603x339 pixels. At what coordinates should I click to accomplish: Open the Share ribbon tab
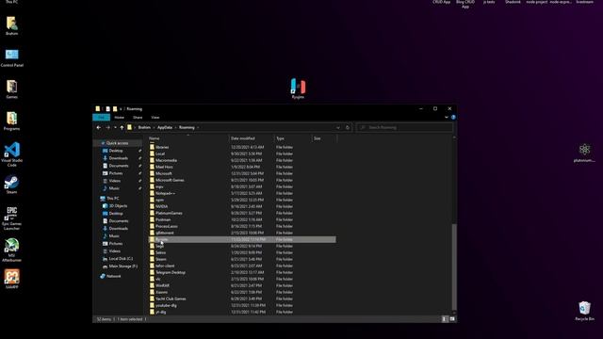click(138, 117)
